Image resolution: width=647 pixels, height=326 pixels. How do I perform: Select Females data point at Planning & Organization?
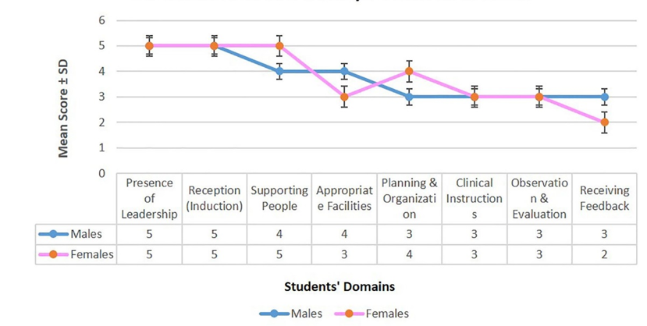point(409,71)
